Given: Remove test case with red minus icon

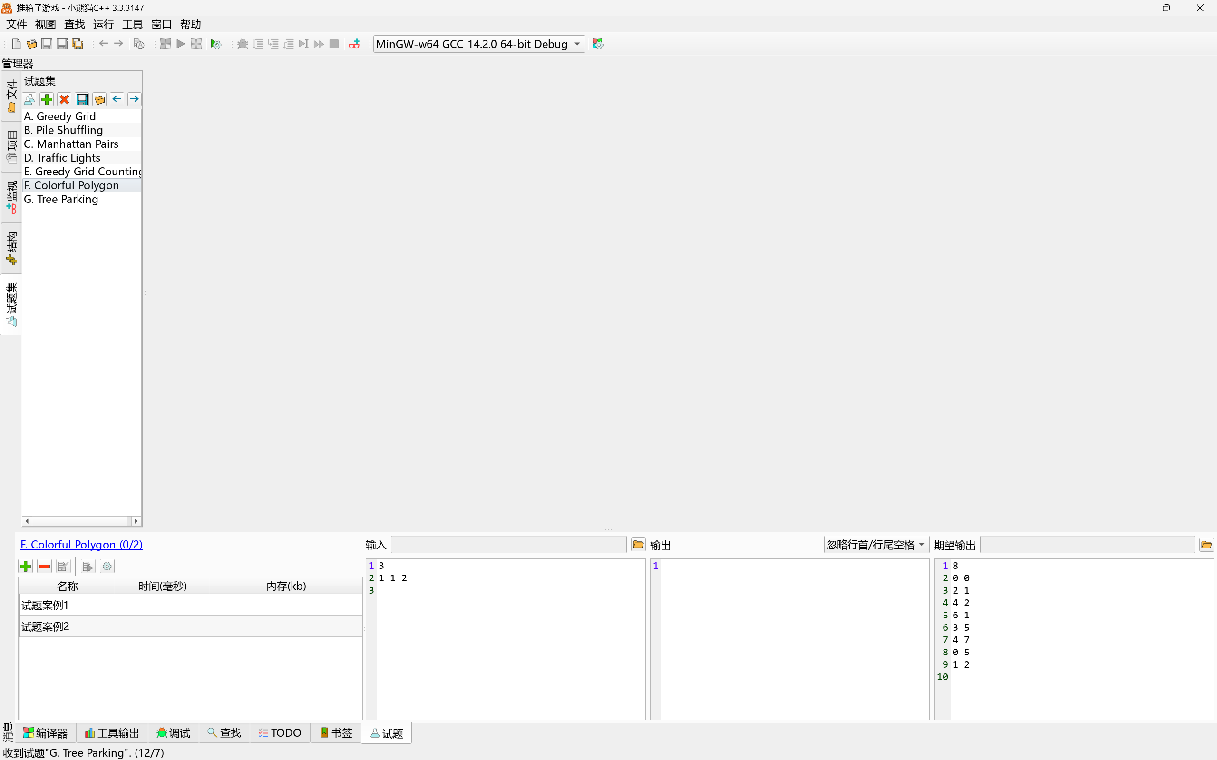Looking at the screenshot, I should 44,567.
